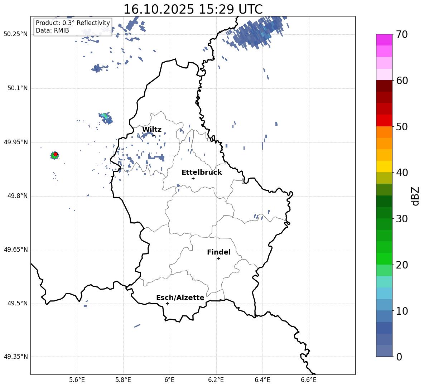Pick the bright red colorbar segment near 50
Viewport: 424px width, 387px height.
384,121
